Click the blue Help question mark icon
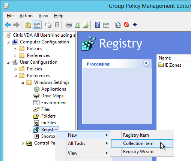The image size is (191, 161). coord(97,25)
